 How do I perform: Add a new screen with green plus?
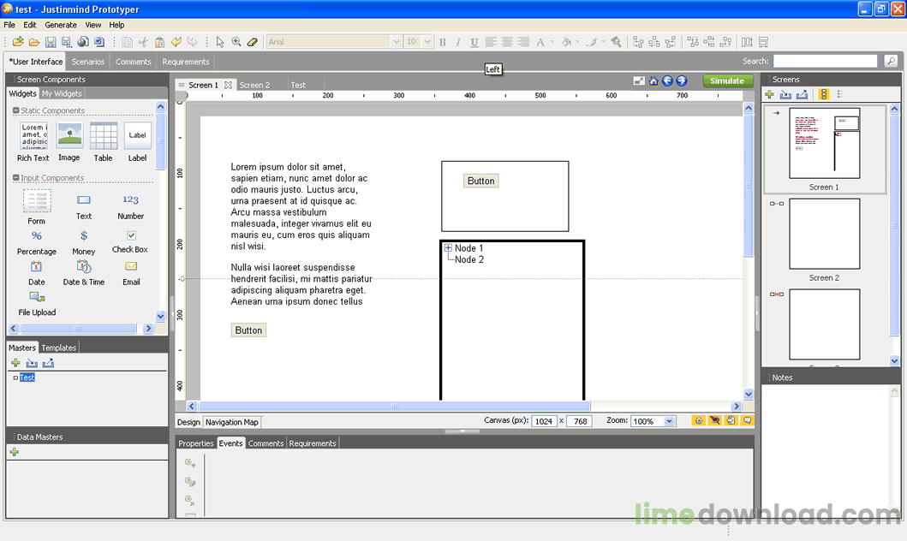(769, 94)
